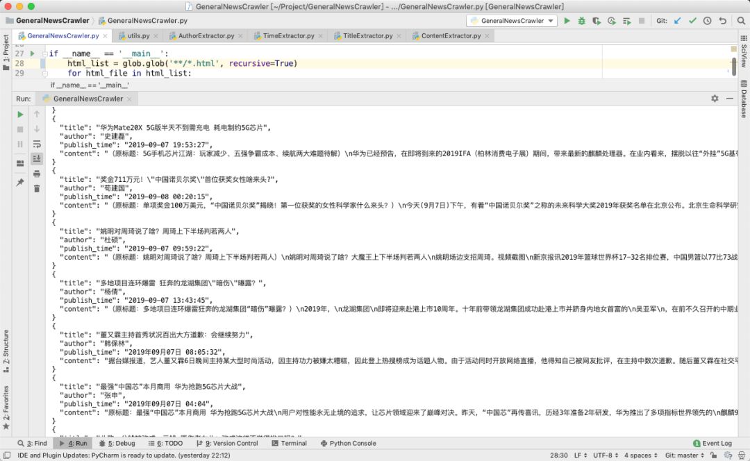Switch to the ContentExtractor.py tab
Screen dimensions: 750x461
click(451, 36)
